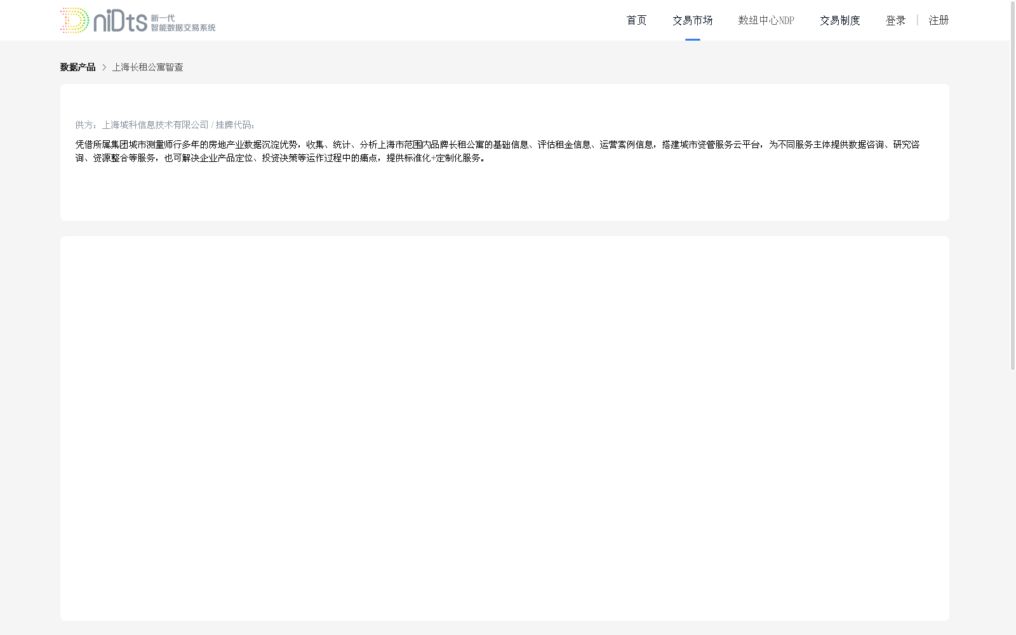
Task: Click the breadcrumb chevron separator
Action: [x=104, y=67]
